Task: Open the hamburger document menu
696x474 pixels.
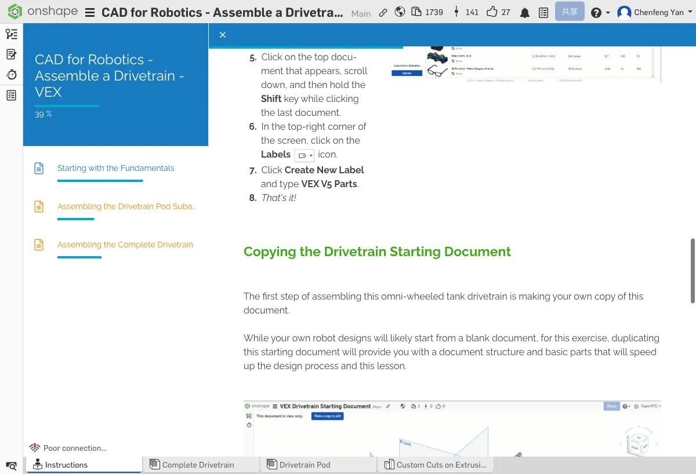Action: coord(90,13)
